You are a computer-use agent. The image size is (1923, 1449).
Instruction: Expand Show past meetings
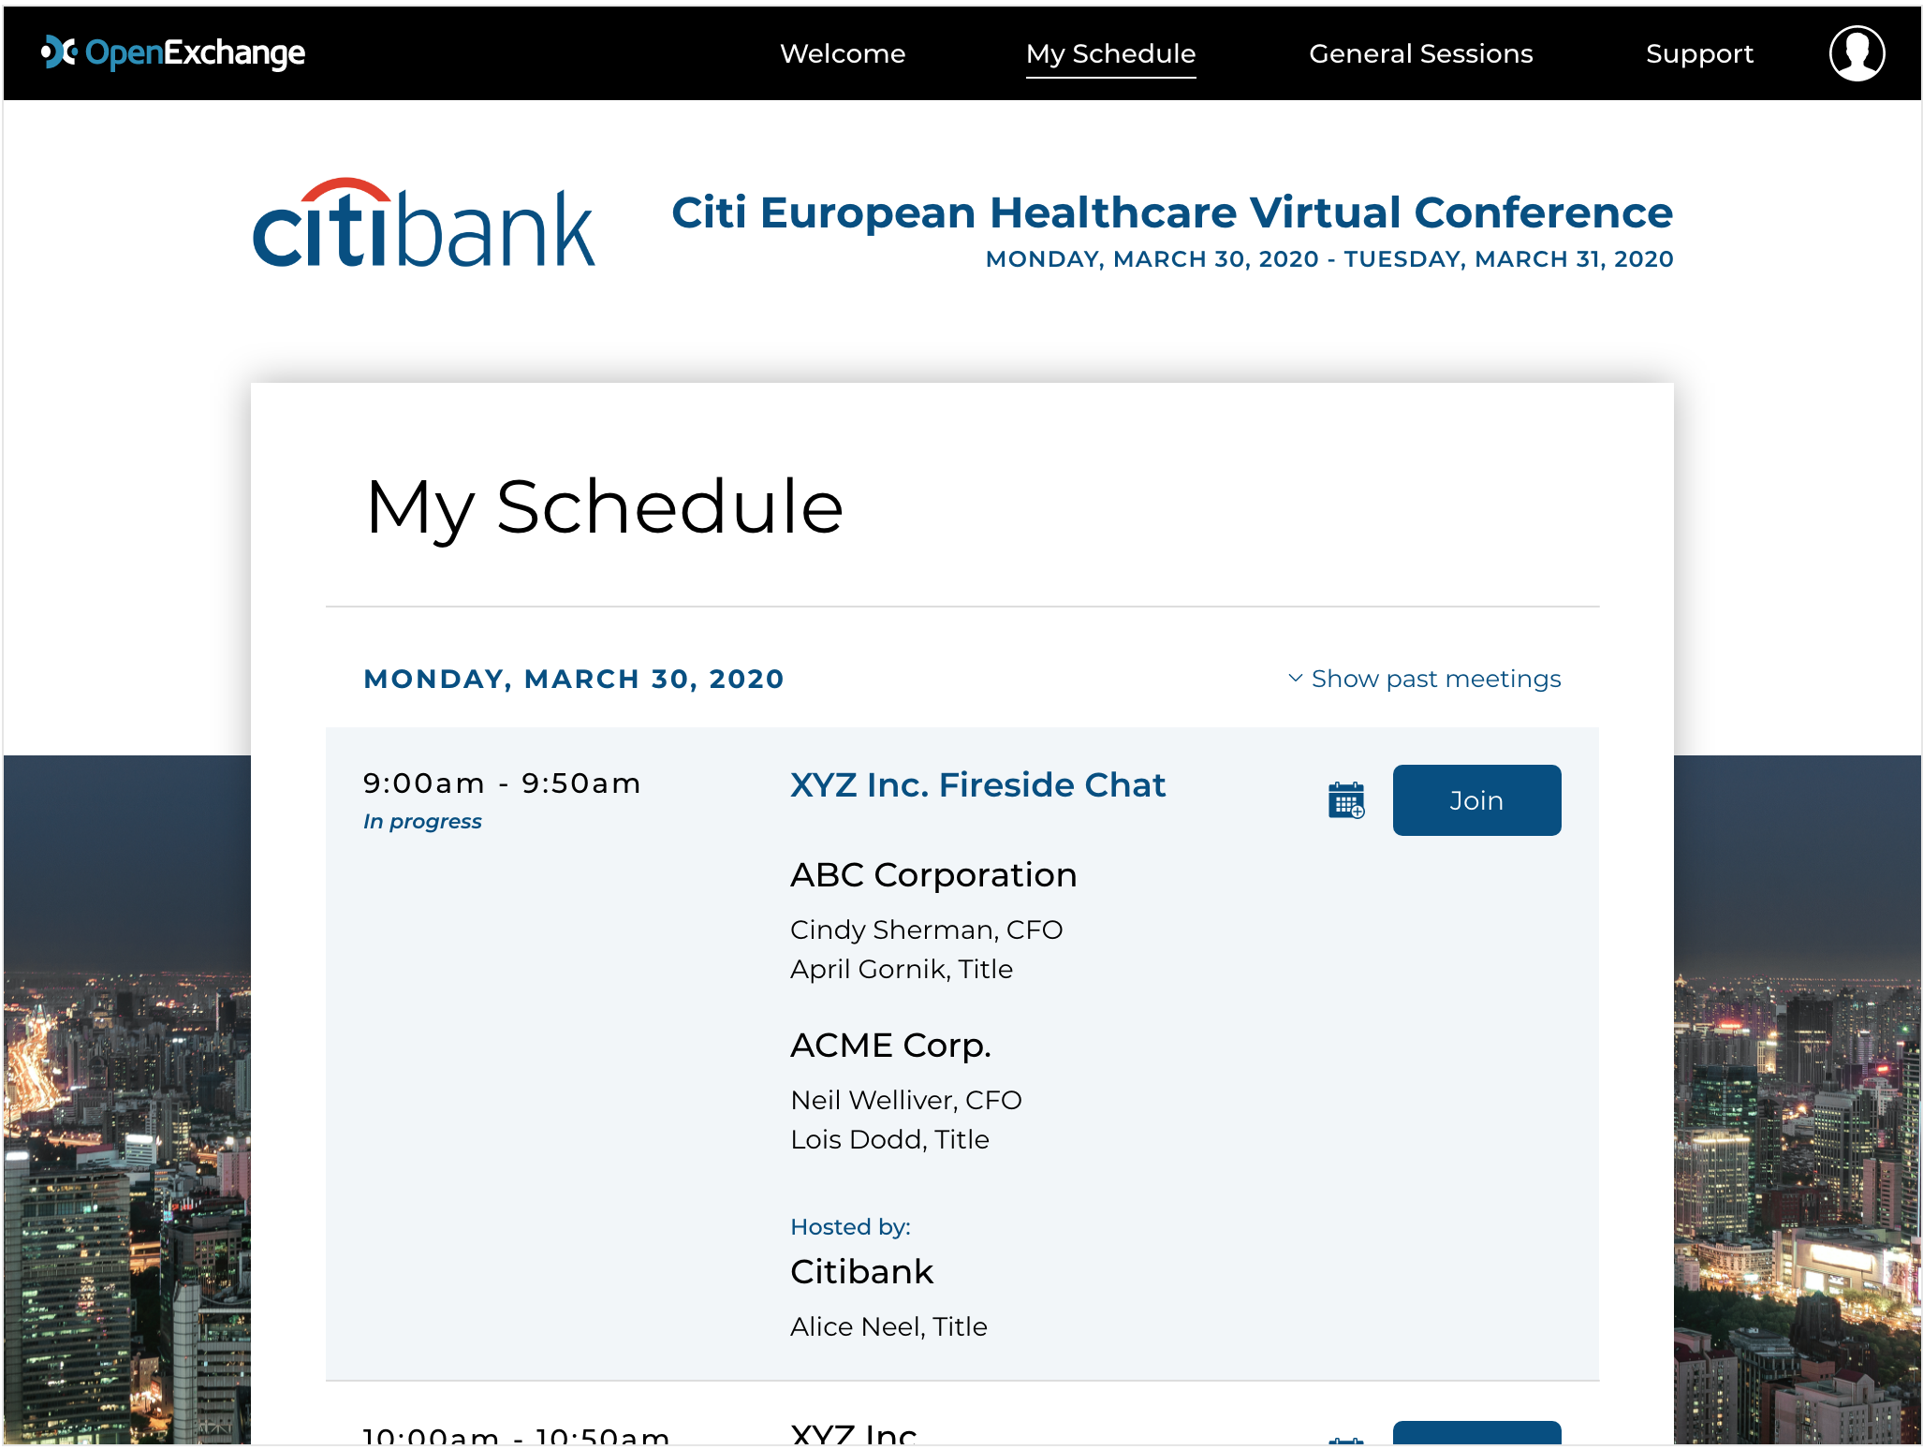tap(1424, 679)
